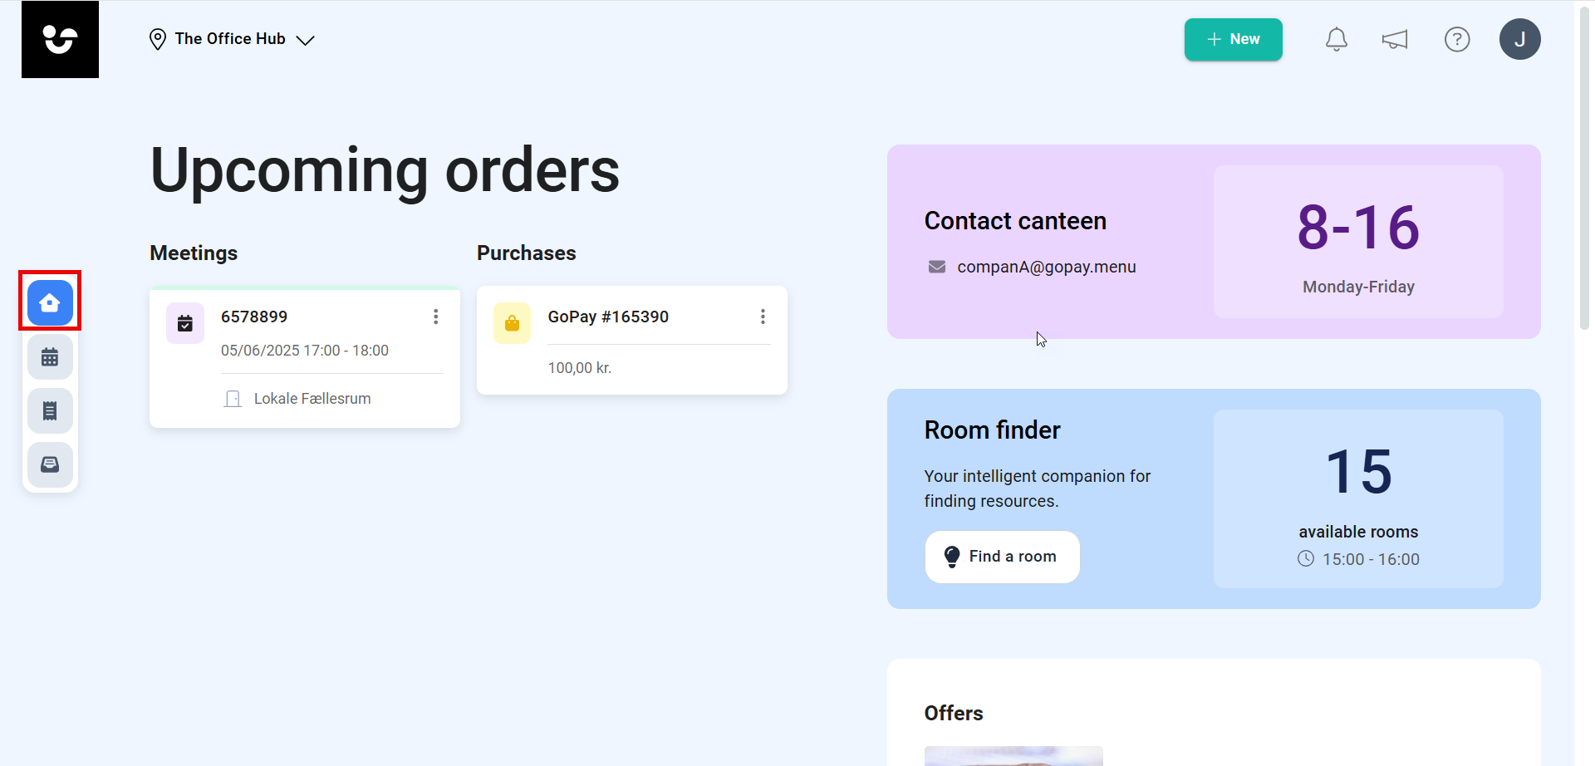Open the calendar sidebar icon
Screen dimensions: 1595x766
point(50,357)
